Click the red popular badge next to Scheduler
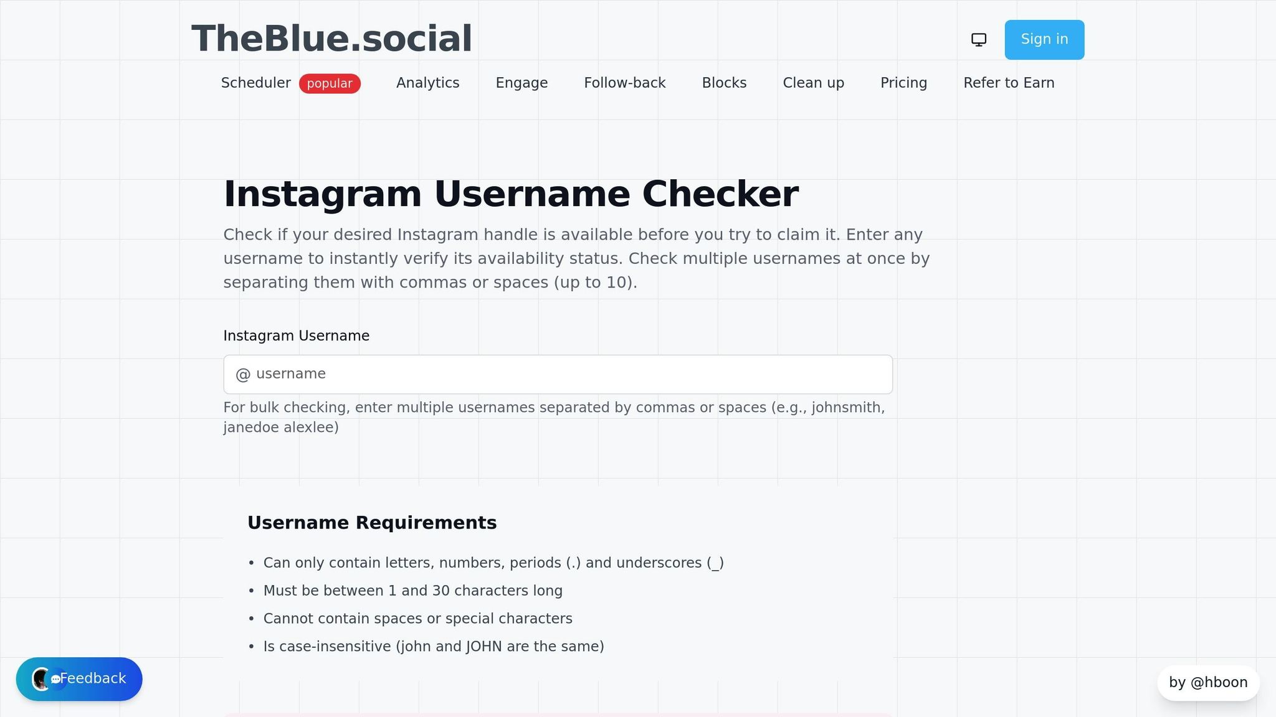The height and width of the screenshot is (717, 1276). (330, 83)
